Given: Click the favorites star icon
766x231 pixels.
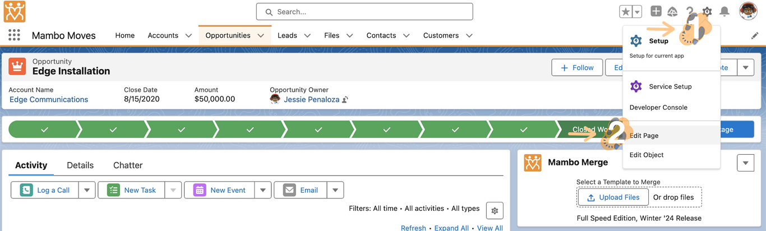Looking at the screenshot, I should click(x=625, y=12).
